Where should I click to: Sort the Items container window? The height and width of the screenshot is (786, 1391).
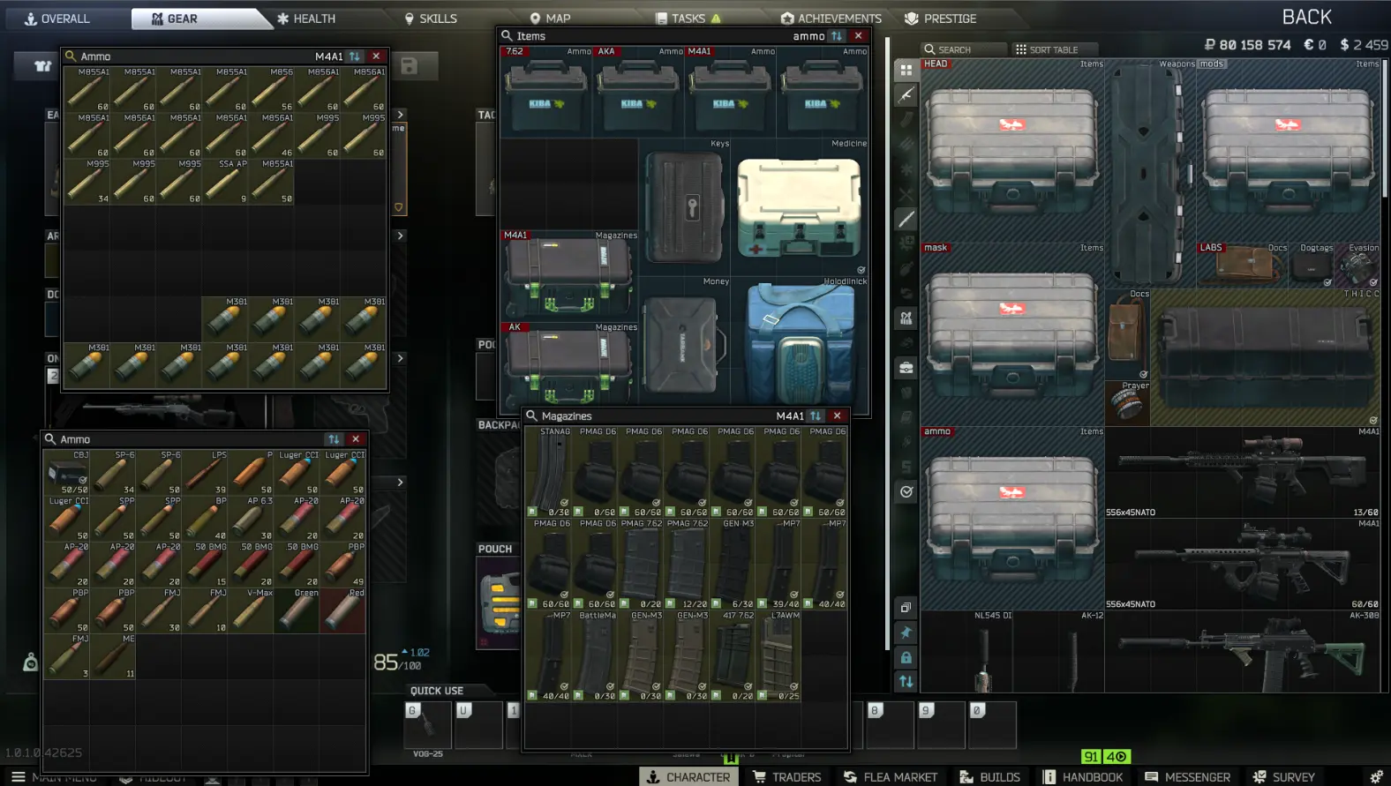pyautogui.click(x=837, y=36)
